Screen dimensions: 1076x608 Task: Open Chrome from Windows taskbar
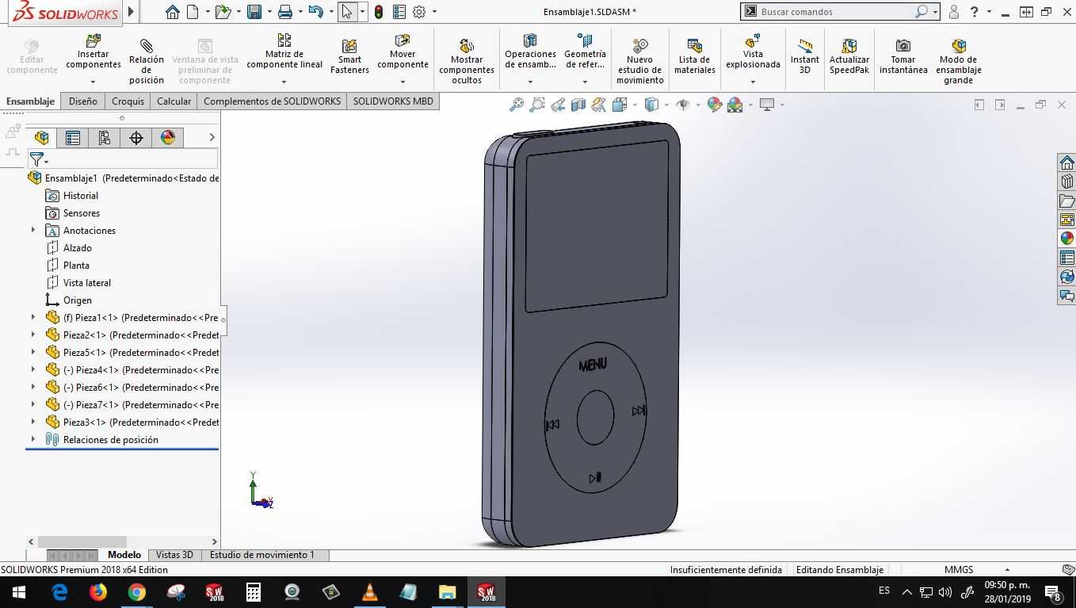point(136,592)
